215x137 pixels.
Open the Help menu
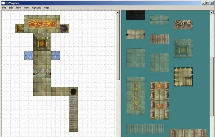[46, 8]
